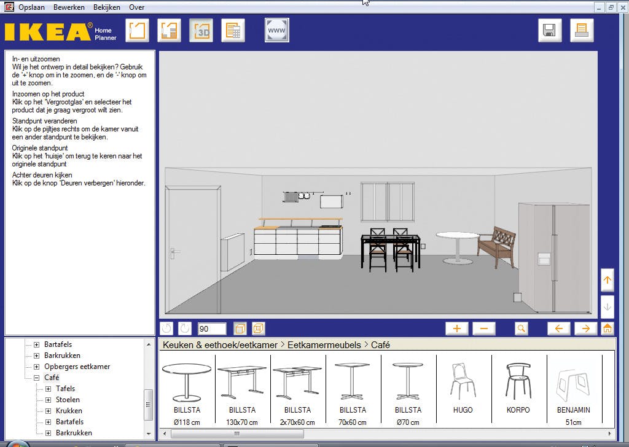Open the calculator price list icon
This screenshot has height=447, width=629.
pyautogui.click(x=233, y=31)
